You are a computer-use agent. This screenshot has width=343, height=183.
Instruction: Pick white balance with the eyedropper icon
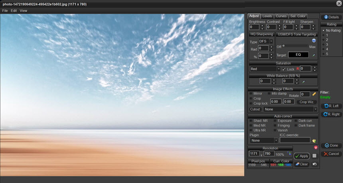[303, 82]
